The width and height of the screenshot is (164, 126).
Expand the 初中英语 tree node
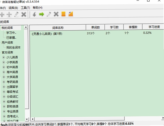click(x=4, y=67)
